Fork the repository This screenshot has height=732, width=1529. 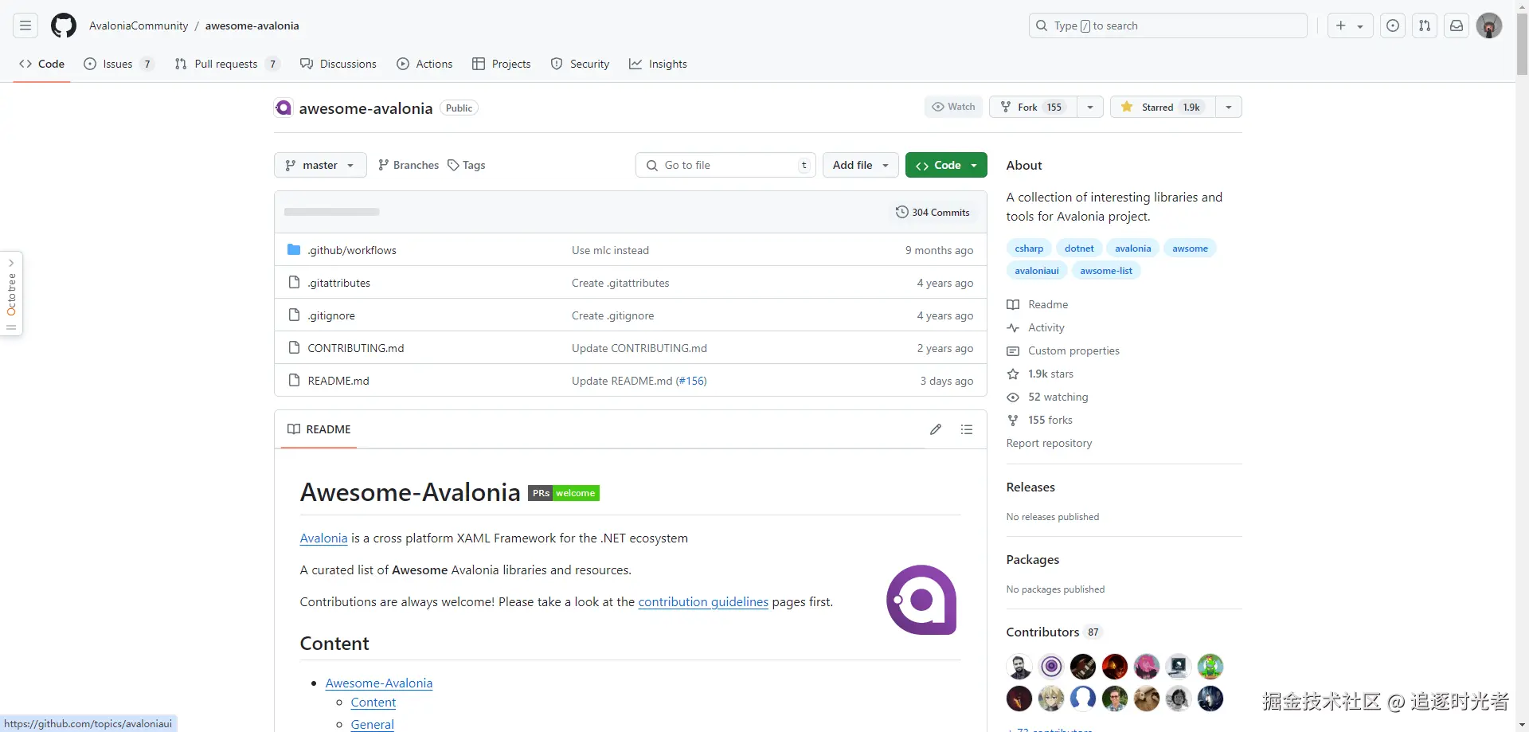click(x=1033, y=107)
